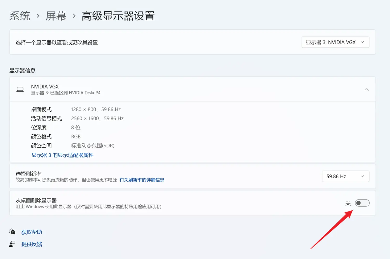This screenshot has width=390, height=259.
Task: Collapse the NVIDIA VGX info section chevron
Action: click(x=367, y=90)
